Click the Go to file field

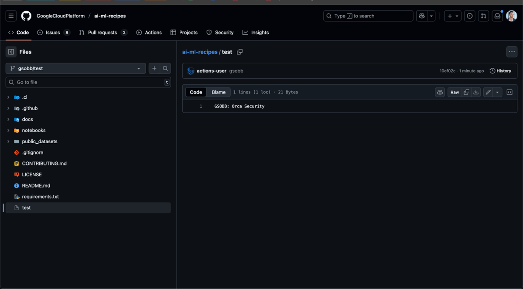tap(87, 82)
